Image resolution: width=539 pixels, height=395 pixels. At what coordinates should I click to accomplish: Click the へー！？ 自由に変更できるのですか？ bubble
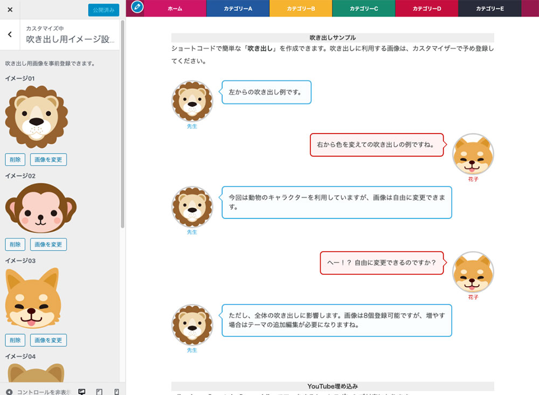[x=382, y=263]
